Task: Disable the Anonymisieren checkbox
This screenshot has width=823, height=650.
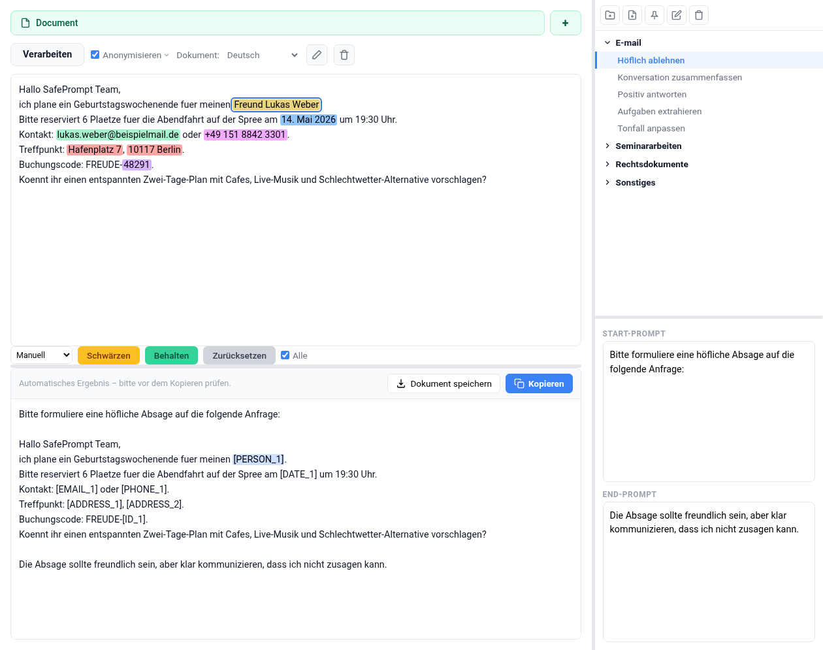Action: [x=95, y=55]
